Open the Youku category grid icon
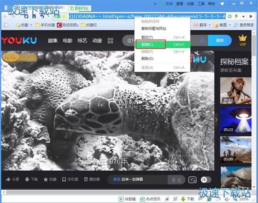This screenshot has width=258, height=203. [x=110, y=41]
